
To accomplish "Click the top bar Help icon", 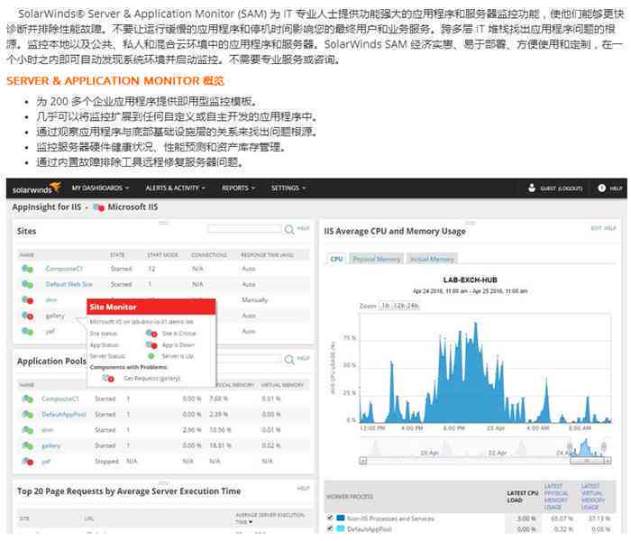I will click(601, 188).
